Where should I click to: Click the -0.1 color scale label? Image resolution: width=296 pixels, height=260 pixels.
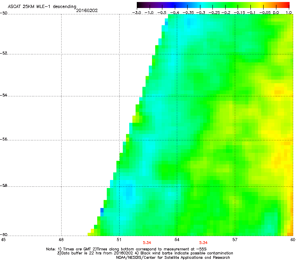pos(251,13)
